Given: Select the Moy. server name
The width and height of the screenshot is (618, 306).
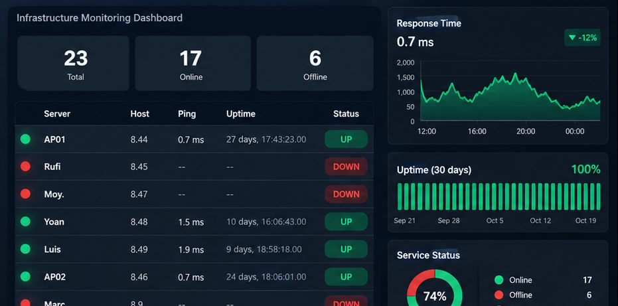Looking at the screenshot, I should [54, 194].
